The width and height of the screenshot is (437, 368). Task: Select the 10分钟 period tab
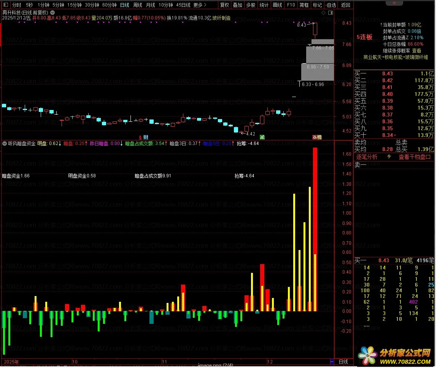click(x=166, y=5)
